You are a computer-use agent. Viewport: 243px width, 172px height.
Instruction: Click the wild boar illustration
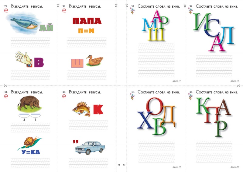pyautogui.click(x=29, y=104)
